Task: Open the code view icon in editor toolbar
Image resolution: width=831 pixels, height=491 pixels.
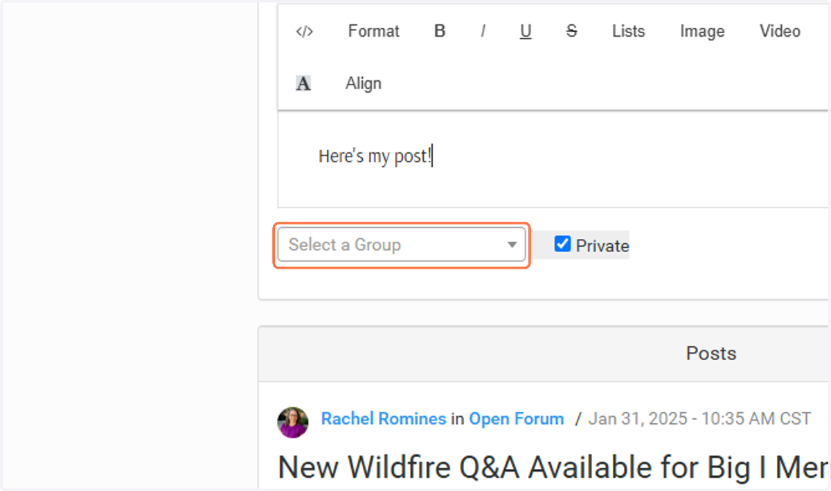Action: (305, 31)
